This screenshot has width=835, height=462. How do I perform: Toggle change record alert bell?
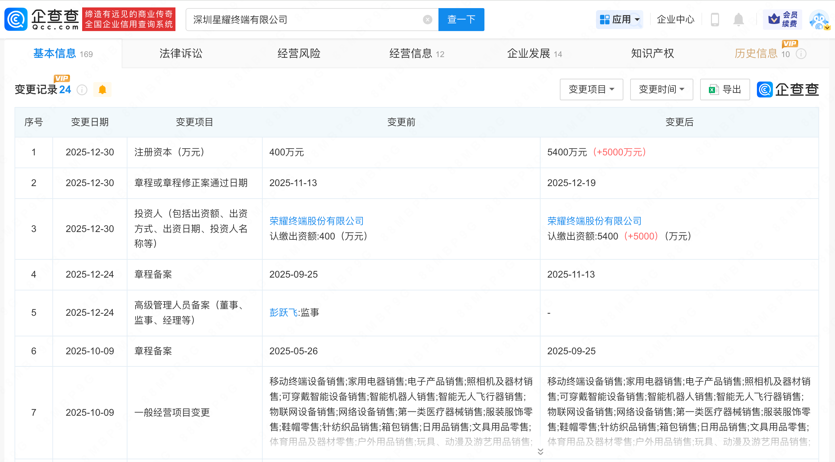tap(102, 90)
